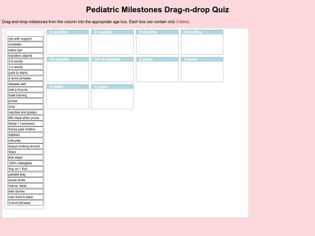Select the 'sits with support' milestone item

pos(26,38)
